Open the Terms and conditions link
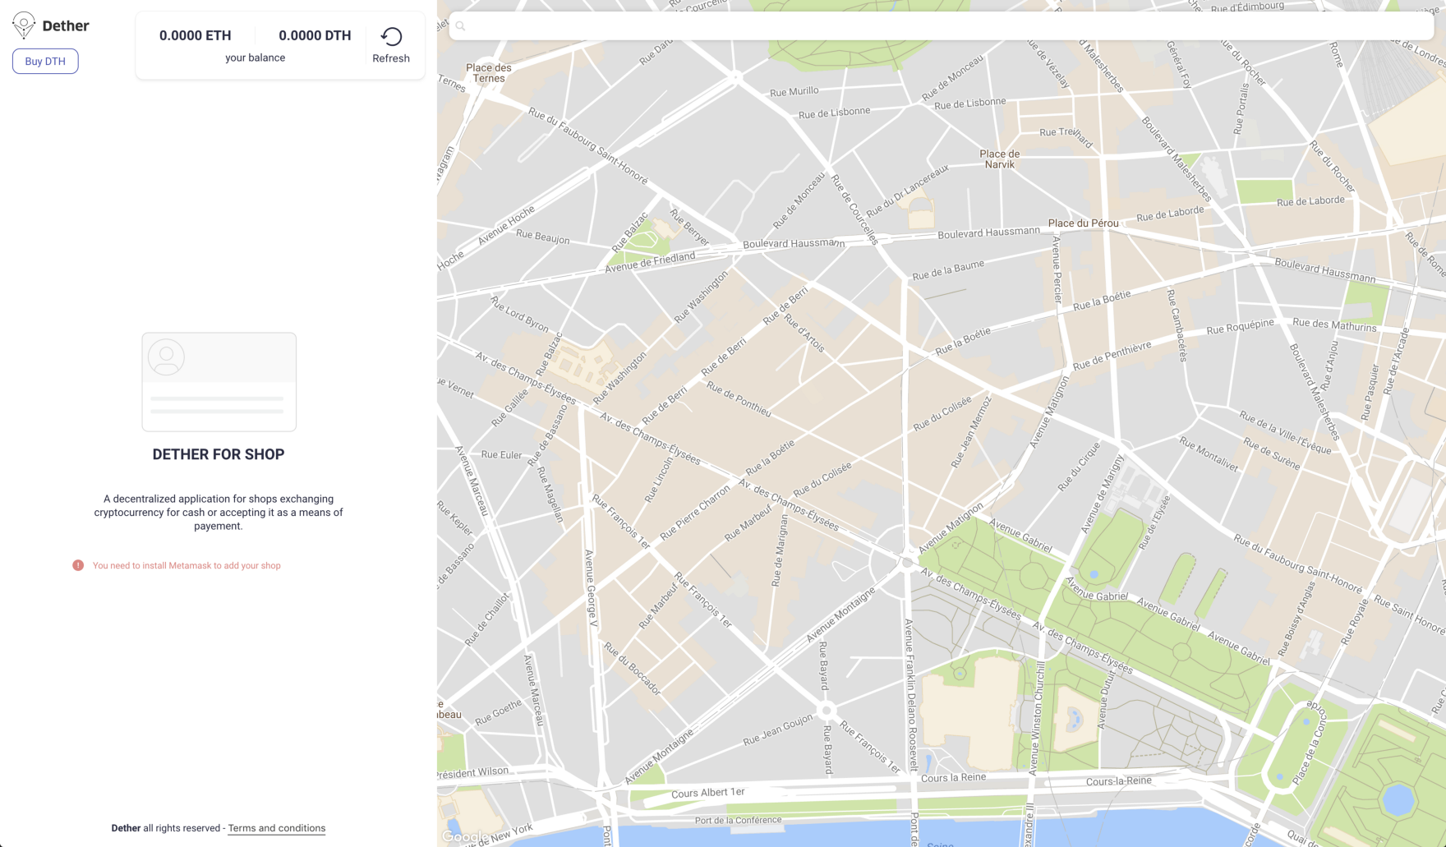The image size is (1446, 847). click(x=277, y=828)
